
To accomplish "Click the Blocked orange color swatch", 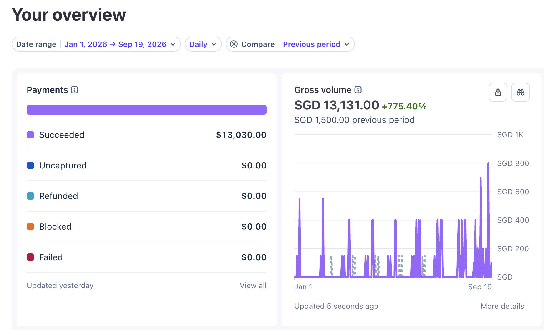I will 30,227.
